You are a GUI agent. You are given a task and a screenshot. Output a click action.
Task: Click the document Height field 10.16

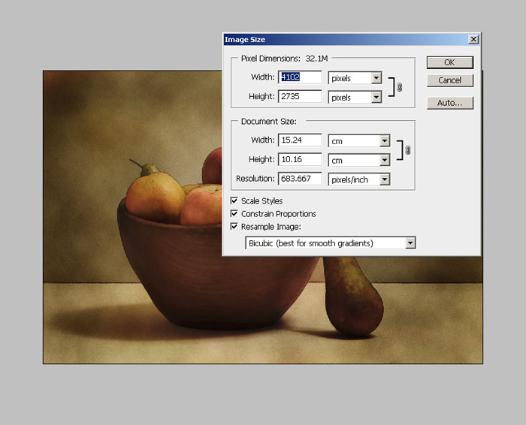(x=300, y=159)
